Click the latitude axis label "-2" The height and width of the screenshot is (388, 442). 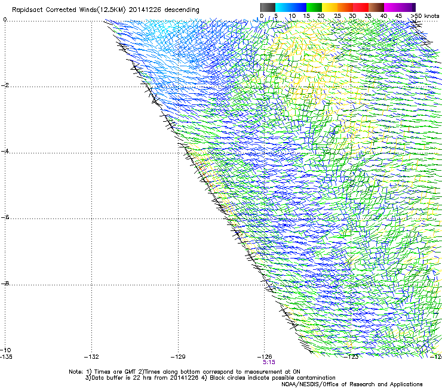click(x=5, y=85)
